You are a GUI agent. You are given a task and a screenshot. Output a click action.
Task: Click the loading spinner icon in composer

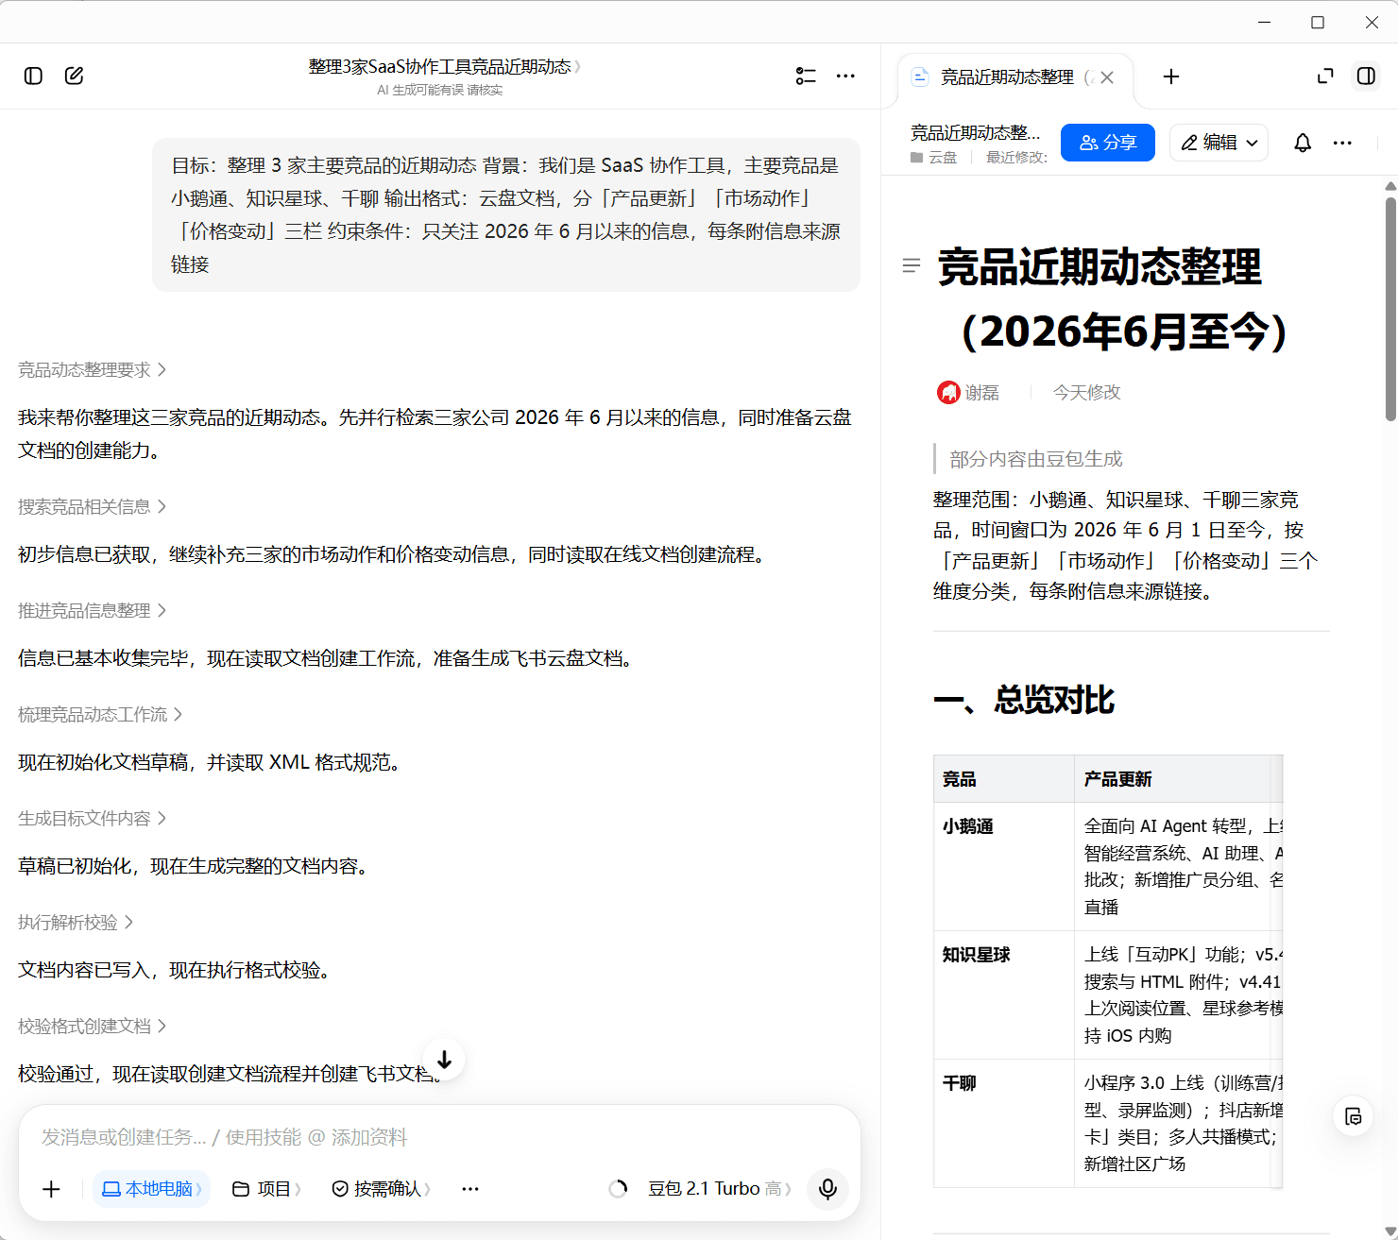[618, 1189]
